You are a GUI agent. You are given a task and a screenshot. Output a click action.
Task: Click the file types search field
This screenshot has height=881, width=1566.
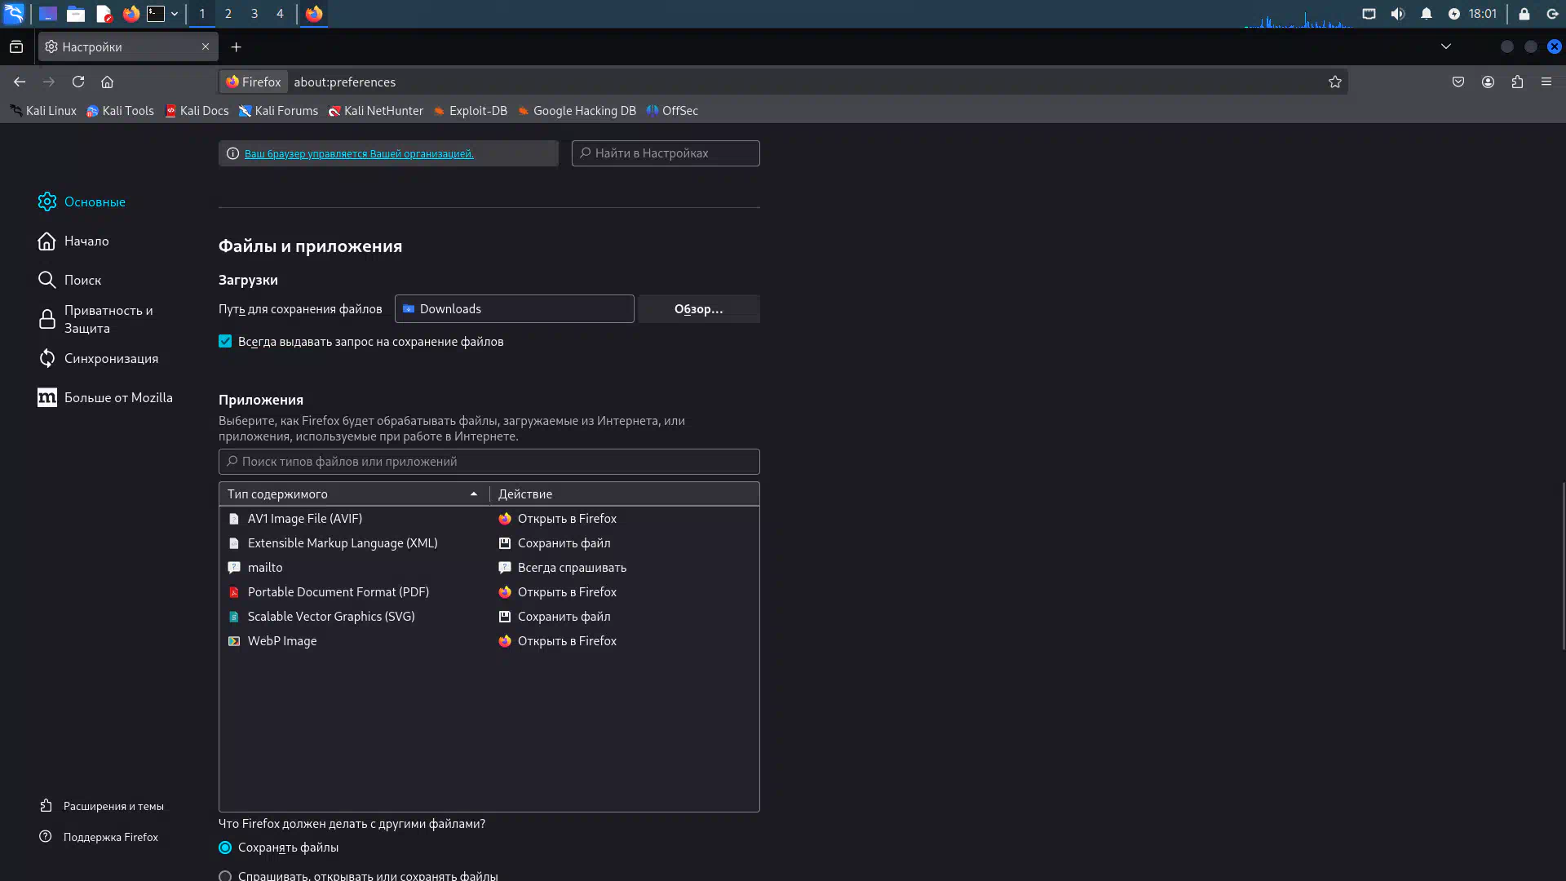(x=489, y=462)
